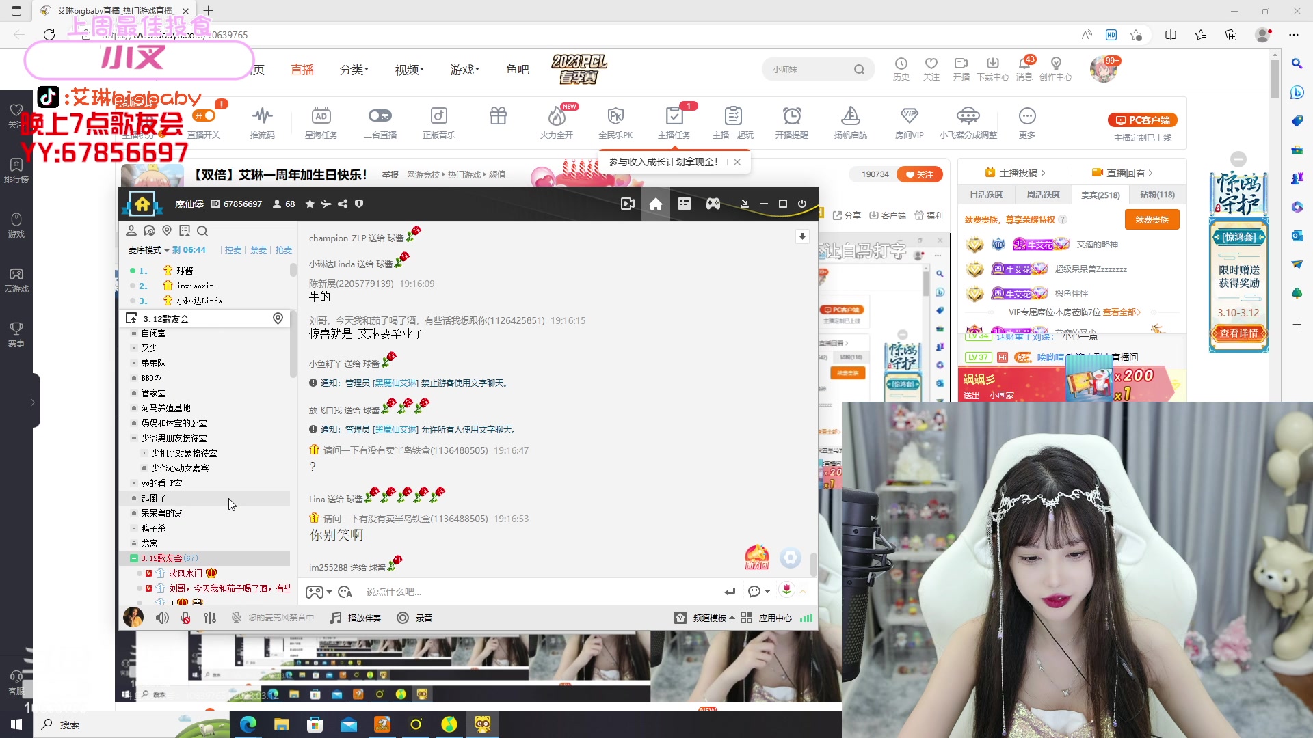This screenshot has height=738, width=1313.
Task: Switch to the 日活跃度 tab
Action: coord(986,195)
